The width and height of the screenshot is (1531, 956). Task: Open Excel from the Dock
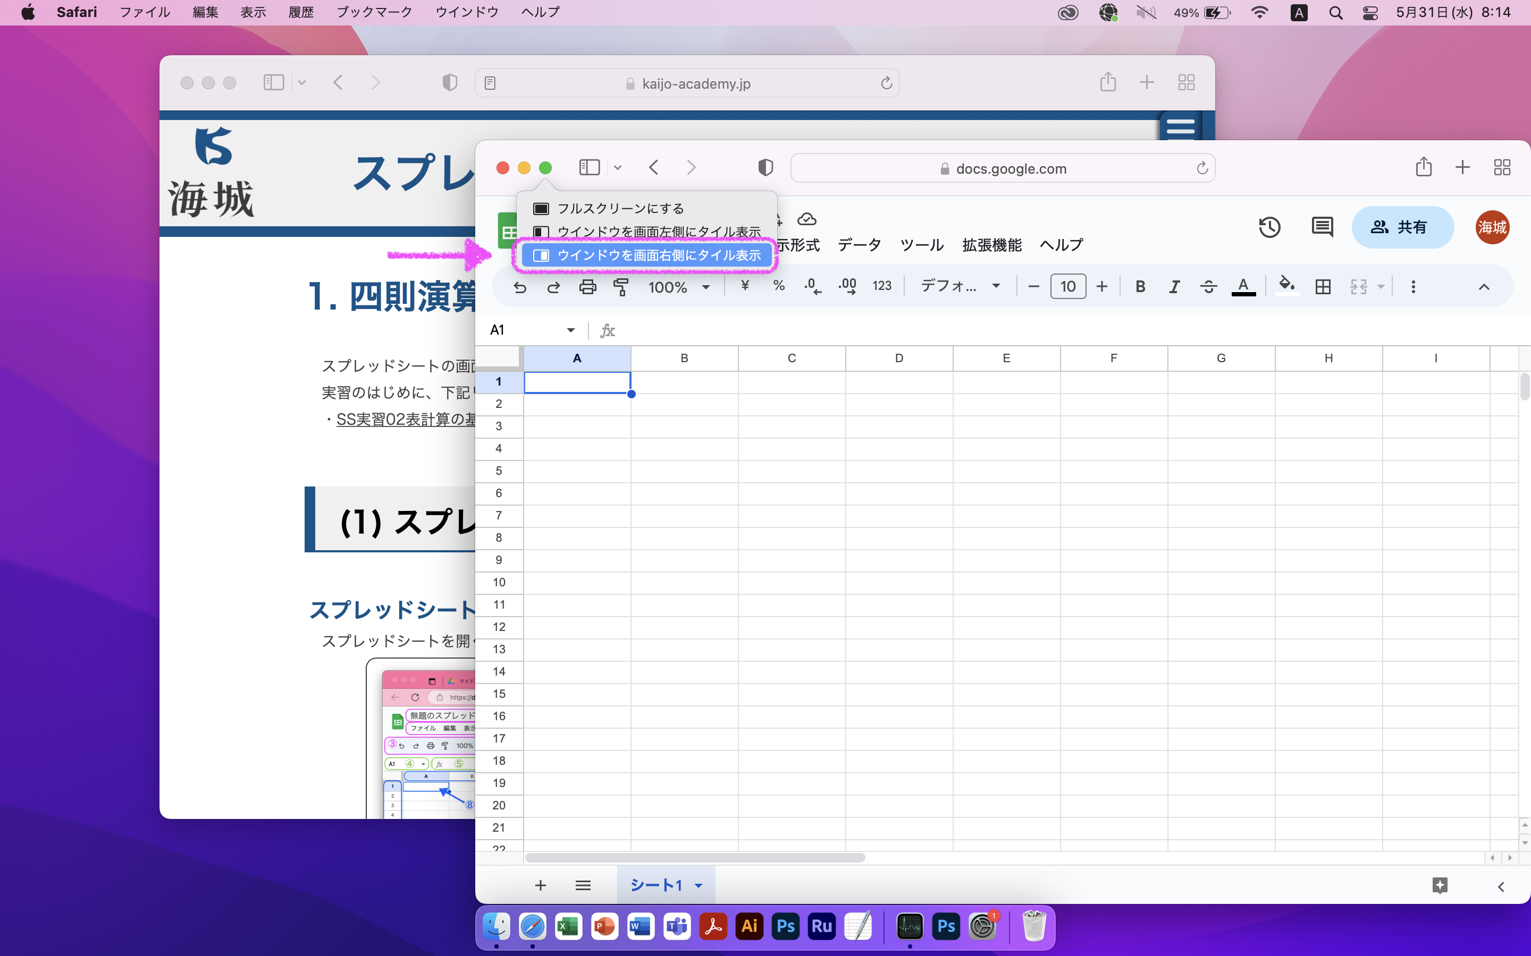coord(568,927)
